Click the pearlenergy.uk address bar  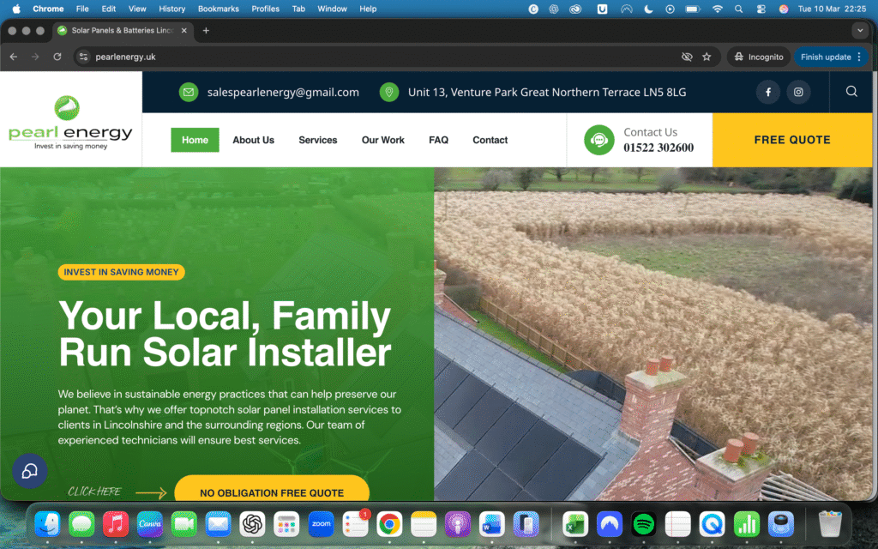tap(343, 57)
